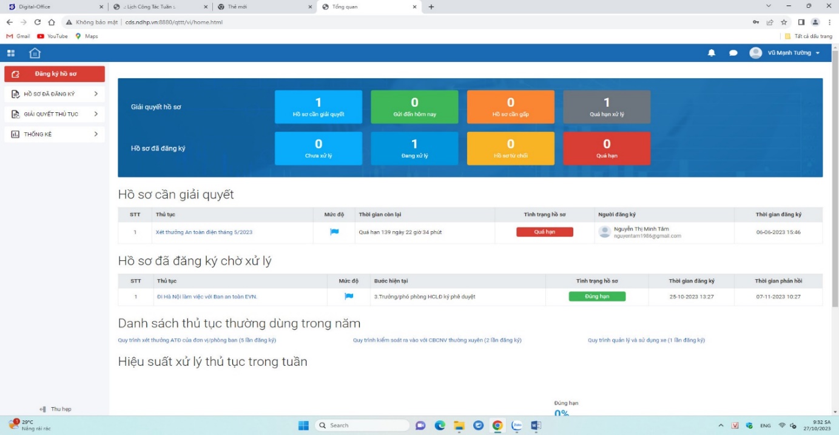Viewport: 839px width, 435px height.
Task: Go to home via house icon
Action: click(35, 53)
